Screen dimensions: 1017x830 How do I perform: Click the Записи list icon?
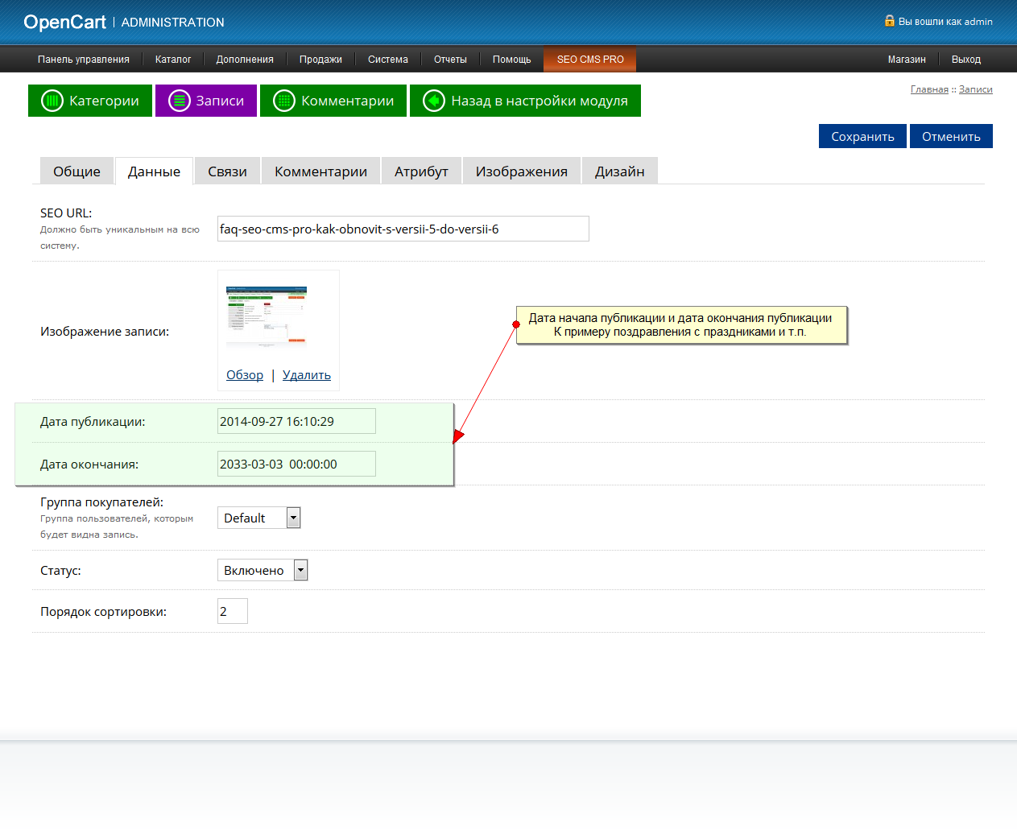click(179, 101)
